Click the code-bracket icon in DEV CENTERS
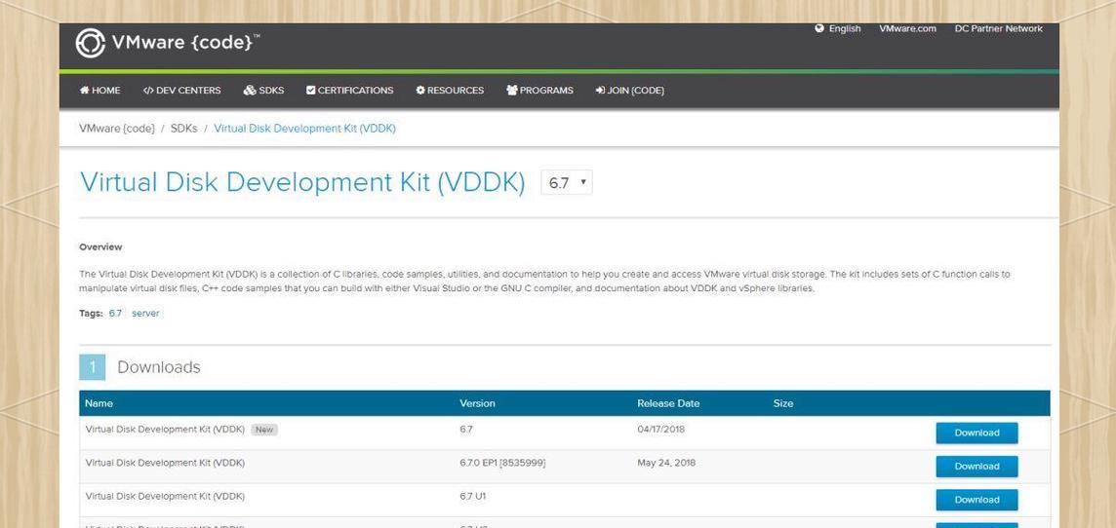1116x528 pixels. coord(148,91)
